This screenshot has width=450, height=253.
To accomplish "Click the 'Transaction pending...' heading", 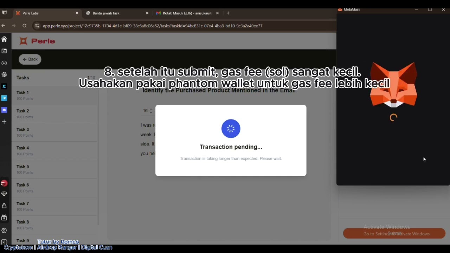I will click(231, 147).
